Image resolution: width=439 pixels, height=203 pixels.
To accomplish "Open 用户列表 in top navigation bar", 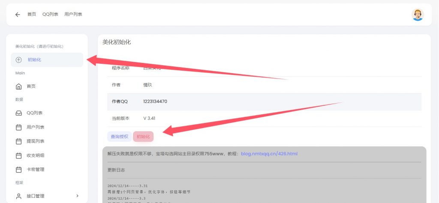I will 73,15.
